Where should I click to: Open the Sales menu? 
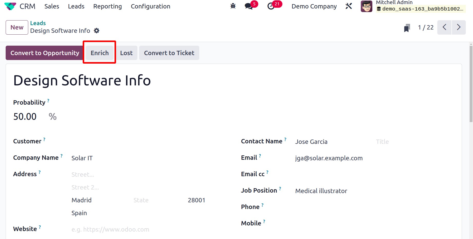point(52,6)
